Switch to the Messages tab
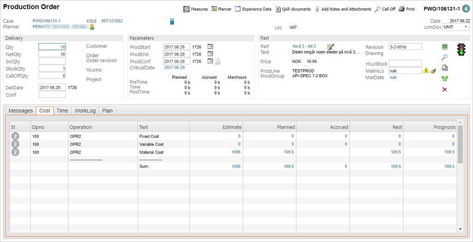The image size is (473, 242). click(x=21, y=111)
